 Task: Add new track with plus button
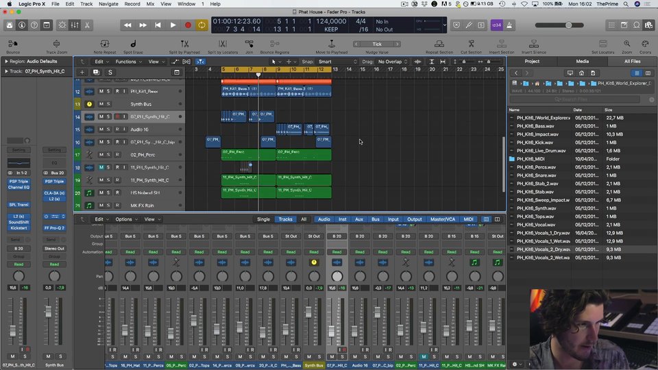point(82,72)
